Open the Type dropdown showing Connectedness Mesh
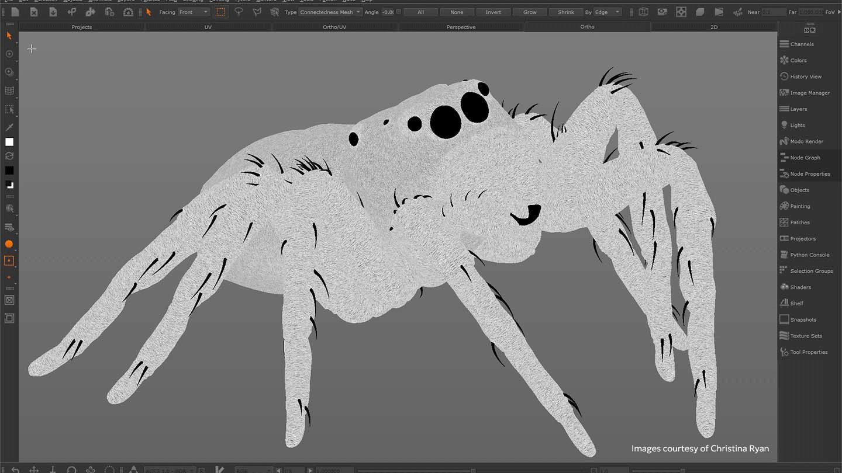 [330, 12]
